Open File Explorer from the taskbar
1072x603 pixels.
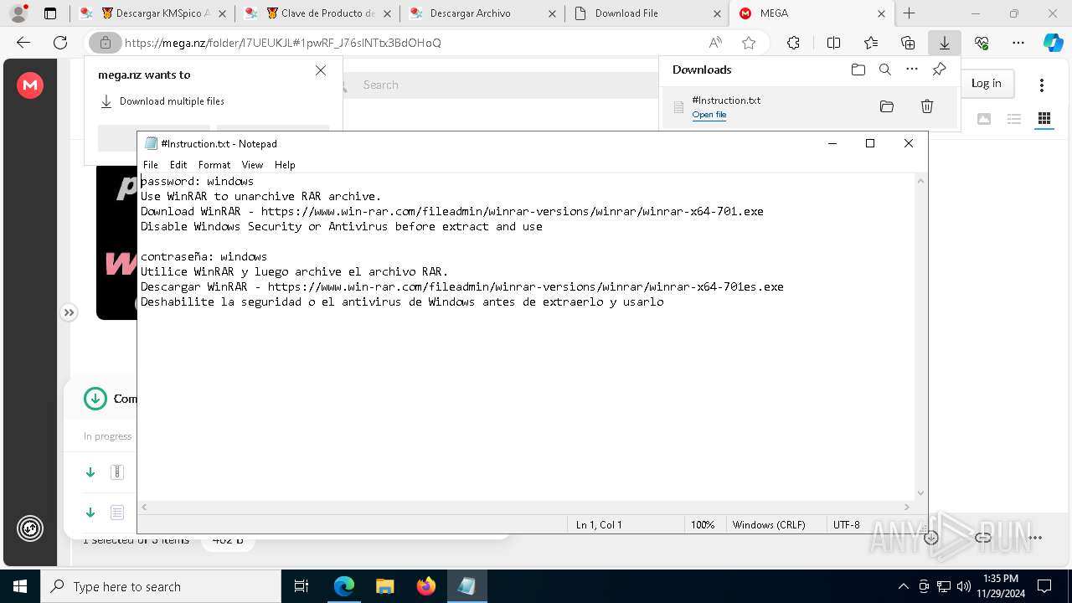[x=384, y=586]
